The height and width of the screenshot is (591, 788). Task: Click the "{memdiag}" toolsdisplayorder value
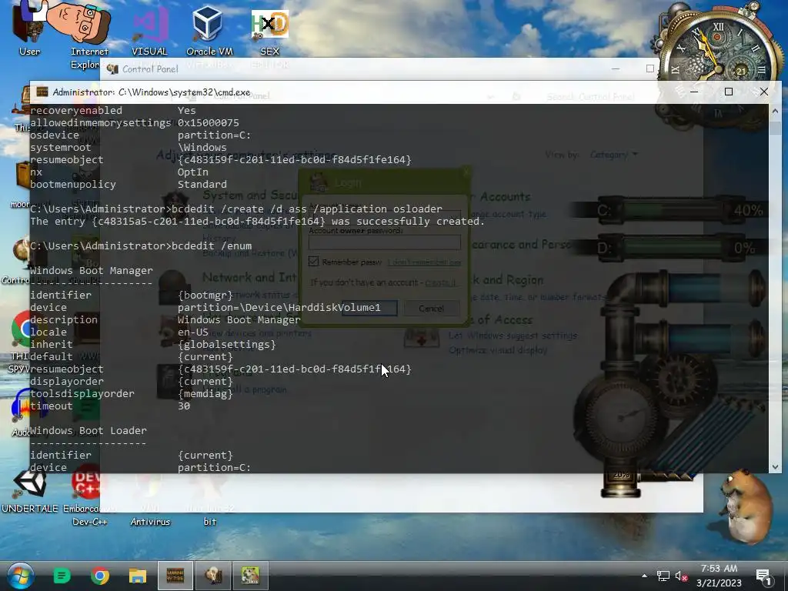(205, 393)
